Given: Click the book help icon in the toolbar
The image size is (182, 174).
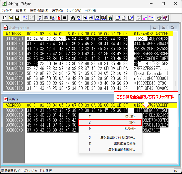Looking at the screenshot, I should point(165,18).
